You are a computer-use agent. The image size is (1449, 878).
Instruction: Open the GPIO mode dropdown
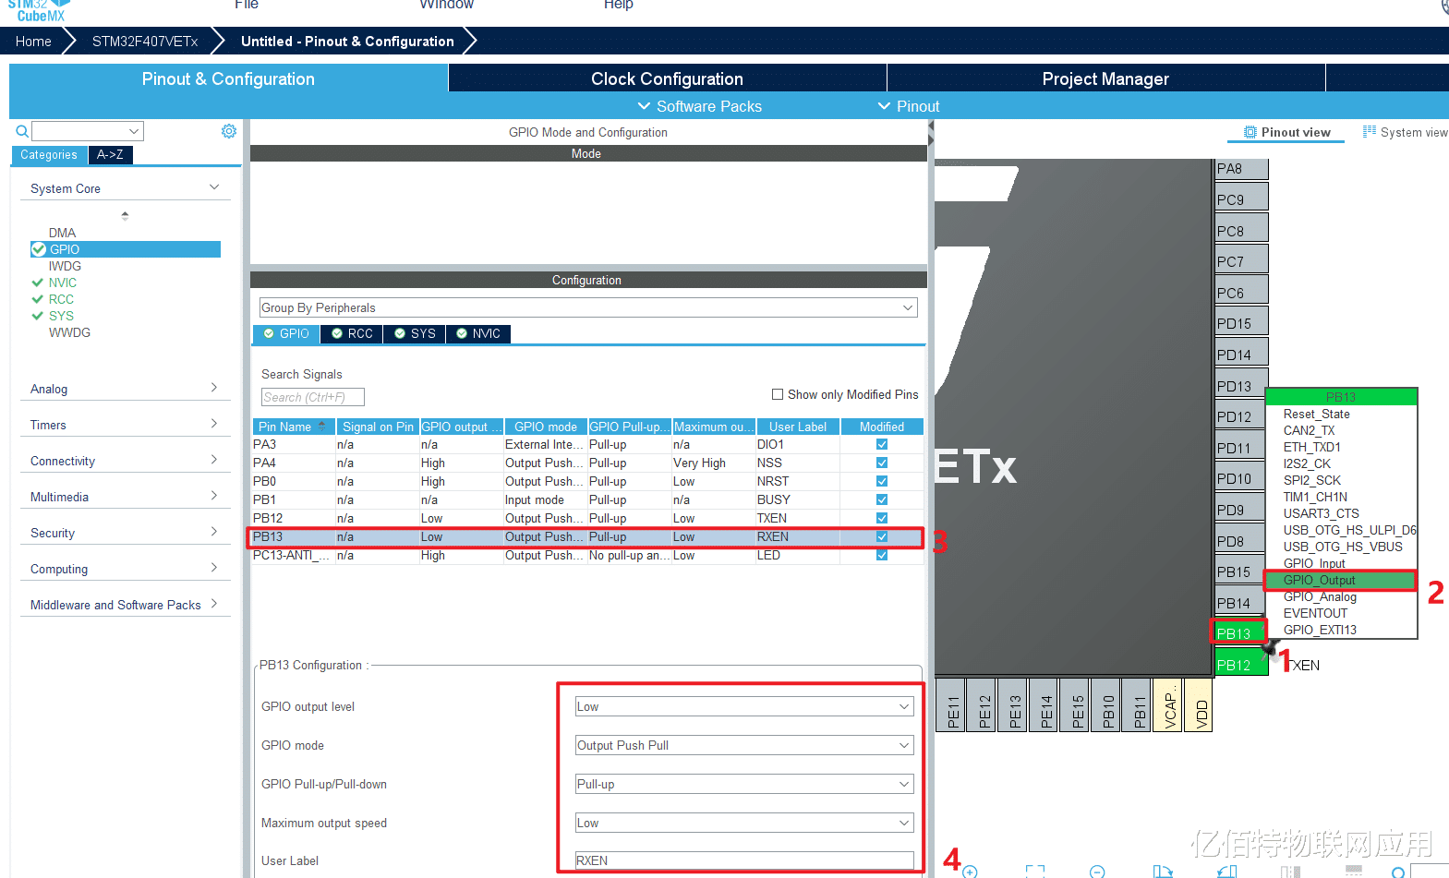tap(744, 745)
